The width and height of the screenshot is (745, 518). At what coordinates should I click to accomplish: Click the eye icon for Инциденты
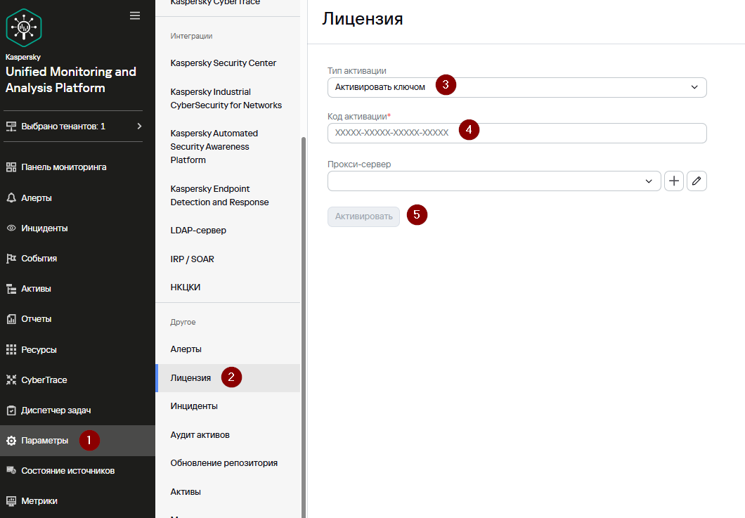pyautogui.click(x=11, y=228)
